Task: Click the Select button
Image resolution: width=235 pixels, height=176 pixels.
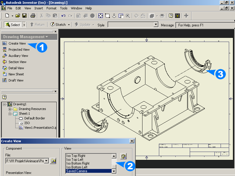Action: [13, 25]
